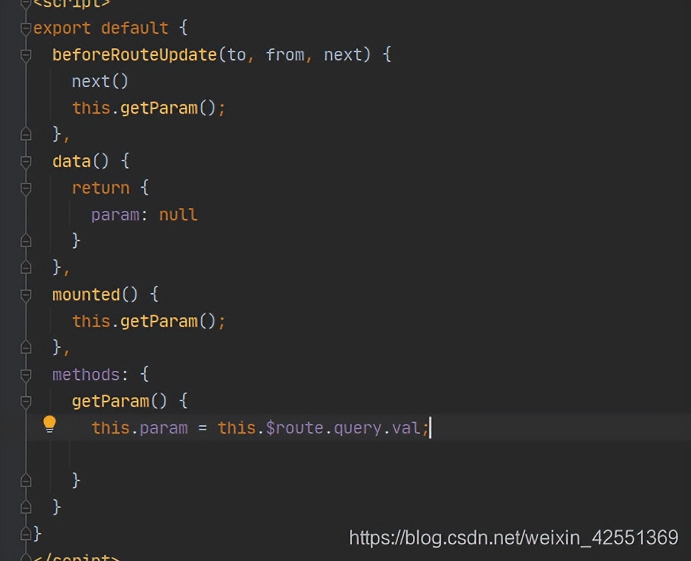Click fold-end marker after beforeRouteUpdate closing brace
Screen dimensions: 691x561
(x=25, y=134)
